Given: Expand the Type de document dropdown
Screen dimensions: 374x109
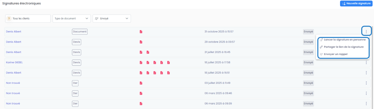Looking at the screenshot, I should point(72,18).
